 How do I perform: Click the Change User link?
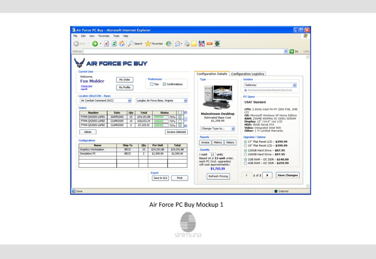point(86,86)
